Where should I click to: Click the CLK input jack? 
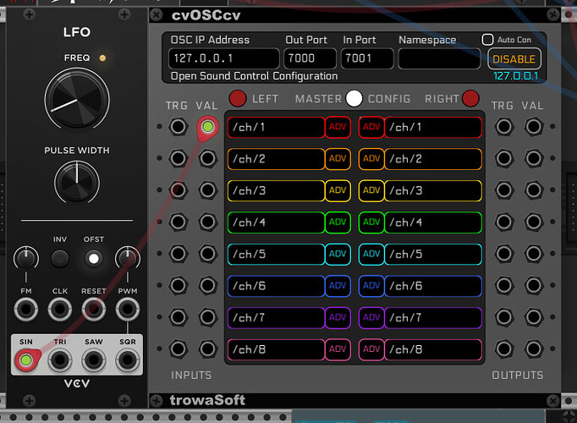[59, 311]
